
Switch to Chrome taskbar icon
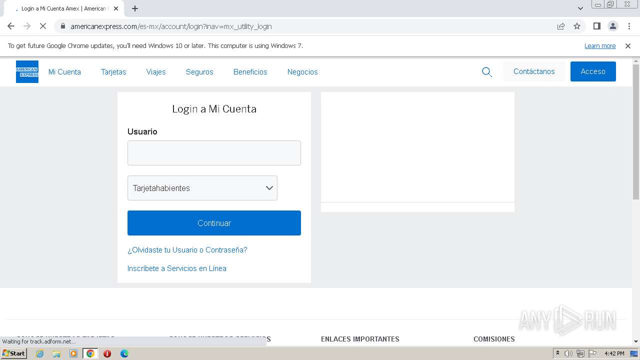(x=90, y=353)
